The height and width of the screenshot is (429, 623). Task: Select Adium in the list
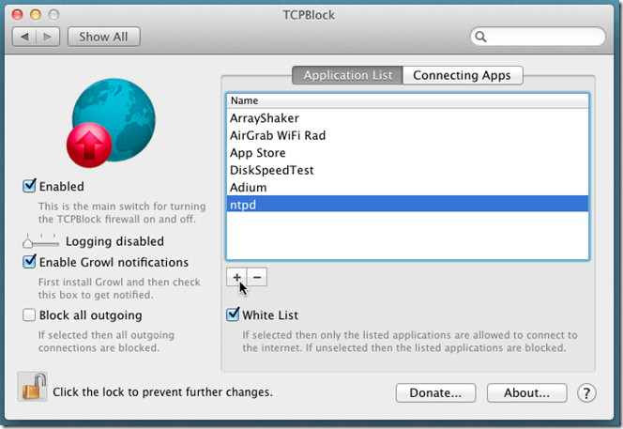407,188
